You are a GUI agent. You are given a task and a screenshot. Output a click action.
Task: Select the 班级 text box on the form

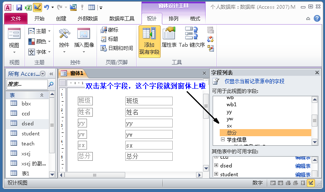coord(149,101)
